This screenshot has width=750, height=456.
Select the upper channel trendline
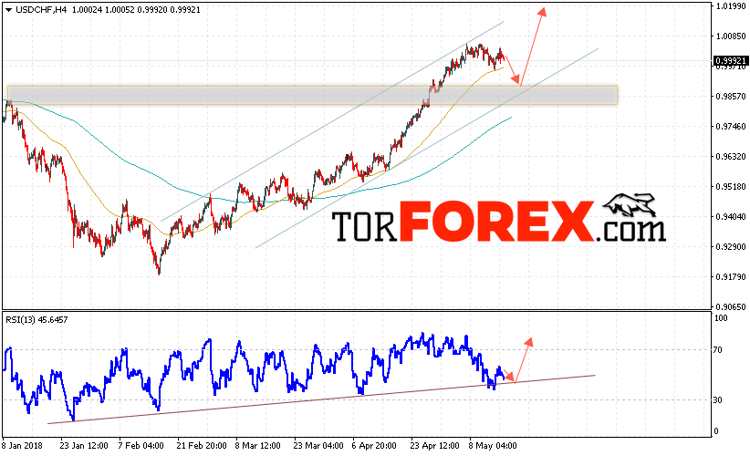[x=332, y=121]
